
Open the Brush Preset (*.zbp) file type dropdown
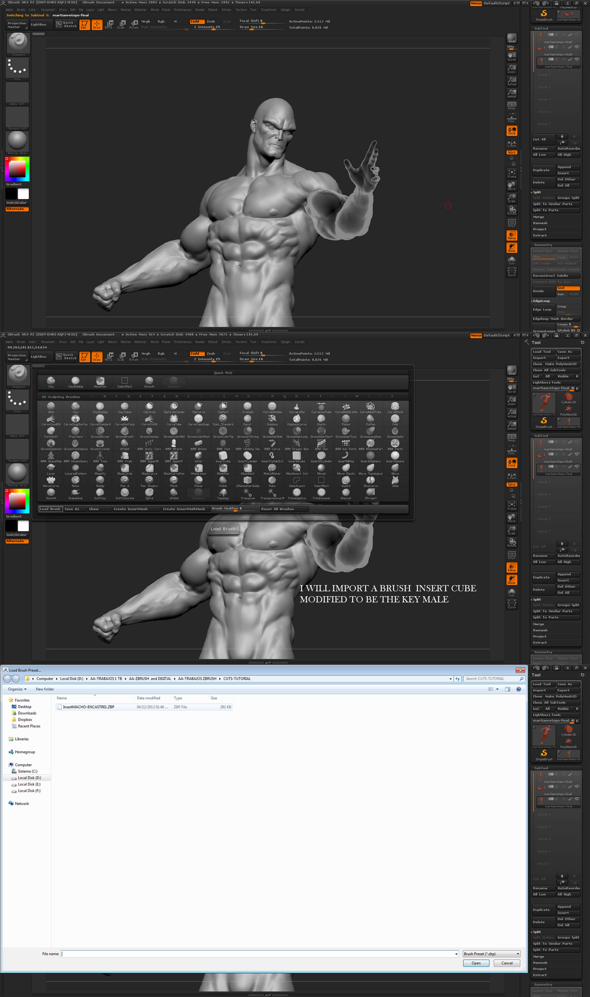pos(491,954)
